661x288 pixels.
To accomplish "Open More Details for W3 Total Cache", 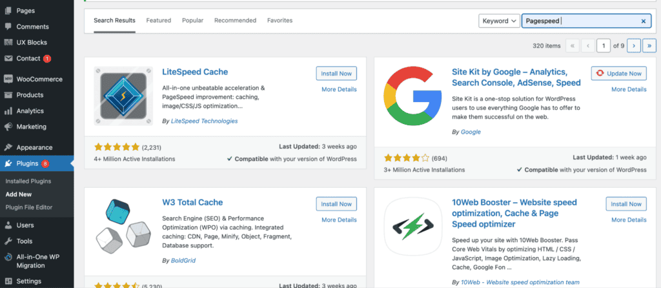I will (x=339, y=220).
